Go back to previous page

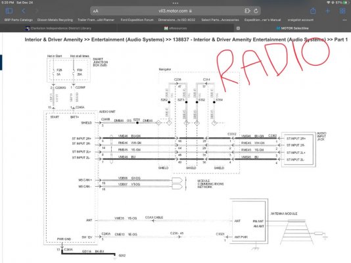(23, 11)
